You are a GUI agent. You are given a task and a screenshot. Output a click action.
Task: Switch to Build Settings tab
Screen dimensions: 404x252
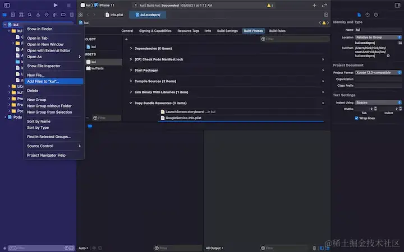click(x=227, y=31)
